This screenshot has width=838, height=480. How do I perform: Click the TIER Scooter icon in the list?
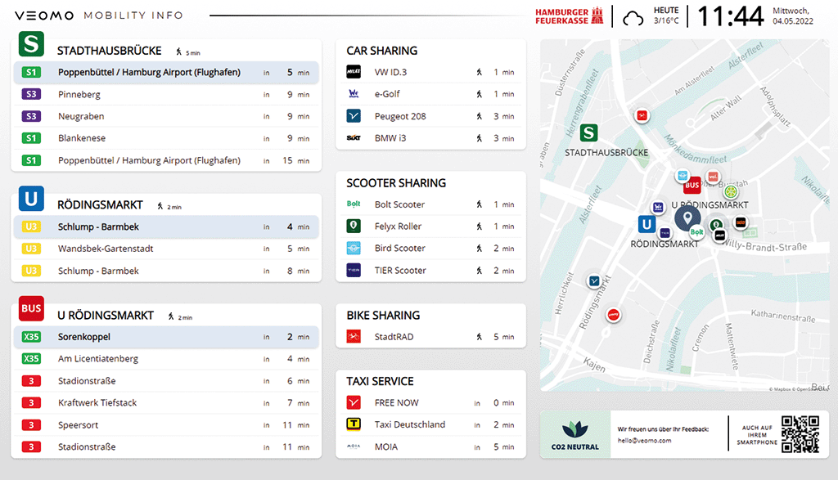point(354,270)
